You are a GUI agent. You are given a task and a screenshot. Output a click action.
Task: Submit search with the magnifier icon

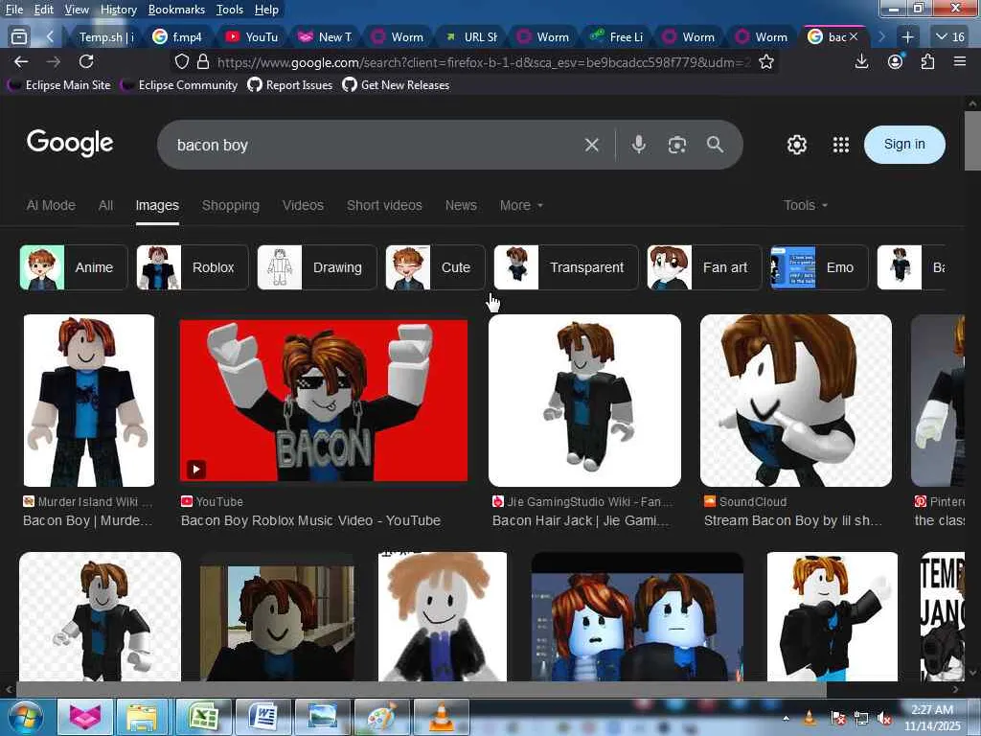point(715,145)
